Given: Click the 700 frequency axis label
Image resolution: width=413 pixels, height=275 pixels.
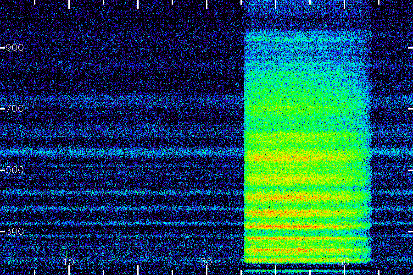Looking at the screenshot, I should (x=15, y=109).
